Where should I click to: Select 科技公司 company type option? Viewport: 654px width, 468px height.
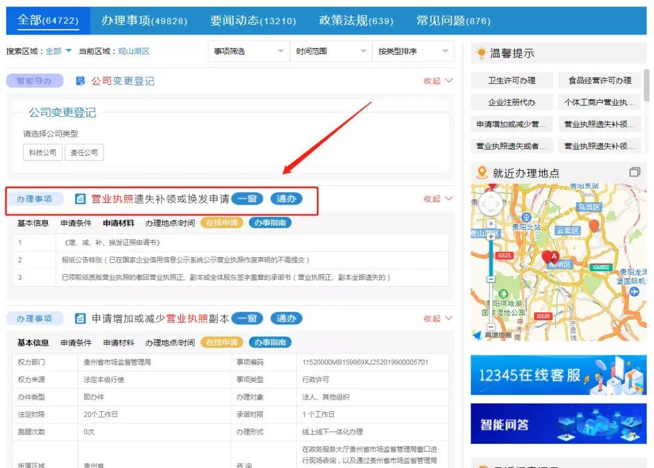point(42,153)
